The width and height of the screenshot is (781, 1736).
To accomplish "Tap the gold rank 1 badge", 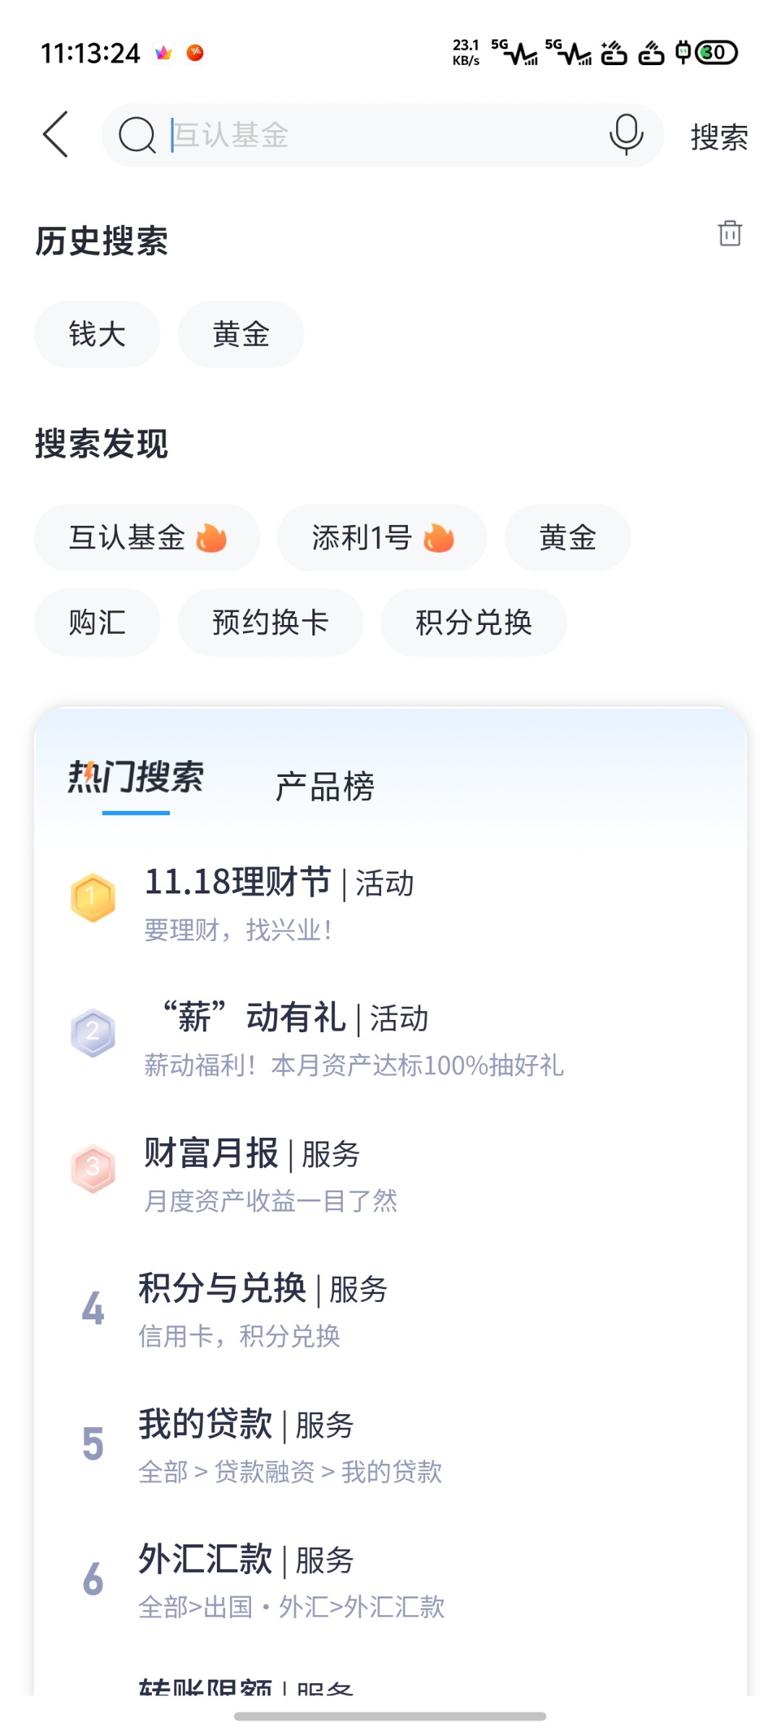I will click(x=93, y=898).
